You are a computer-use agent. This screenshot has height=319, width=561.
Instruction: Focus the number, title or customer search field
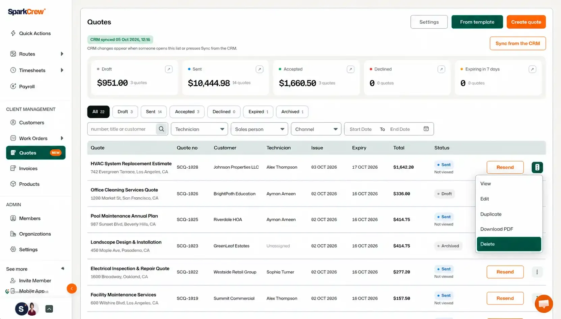tap(122, 129)
